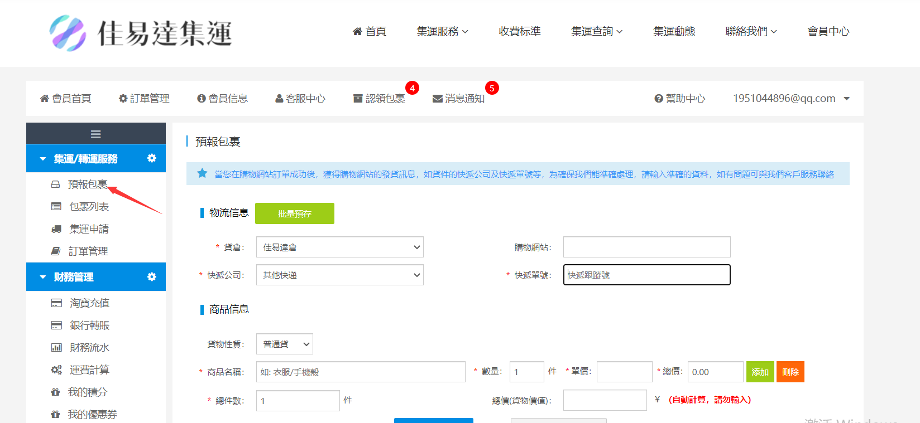The image size is (920, 423).
Task: Open the 會員首頁 tab
Action: (x=66, y=99)
